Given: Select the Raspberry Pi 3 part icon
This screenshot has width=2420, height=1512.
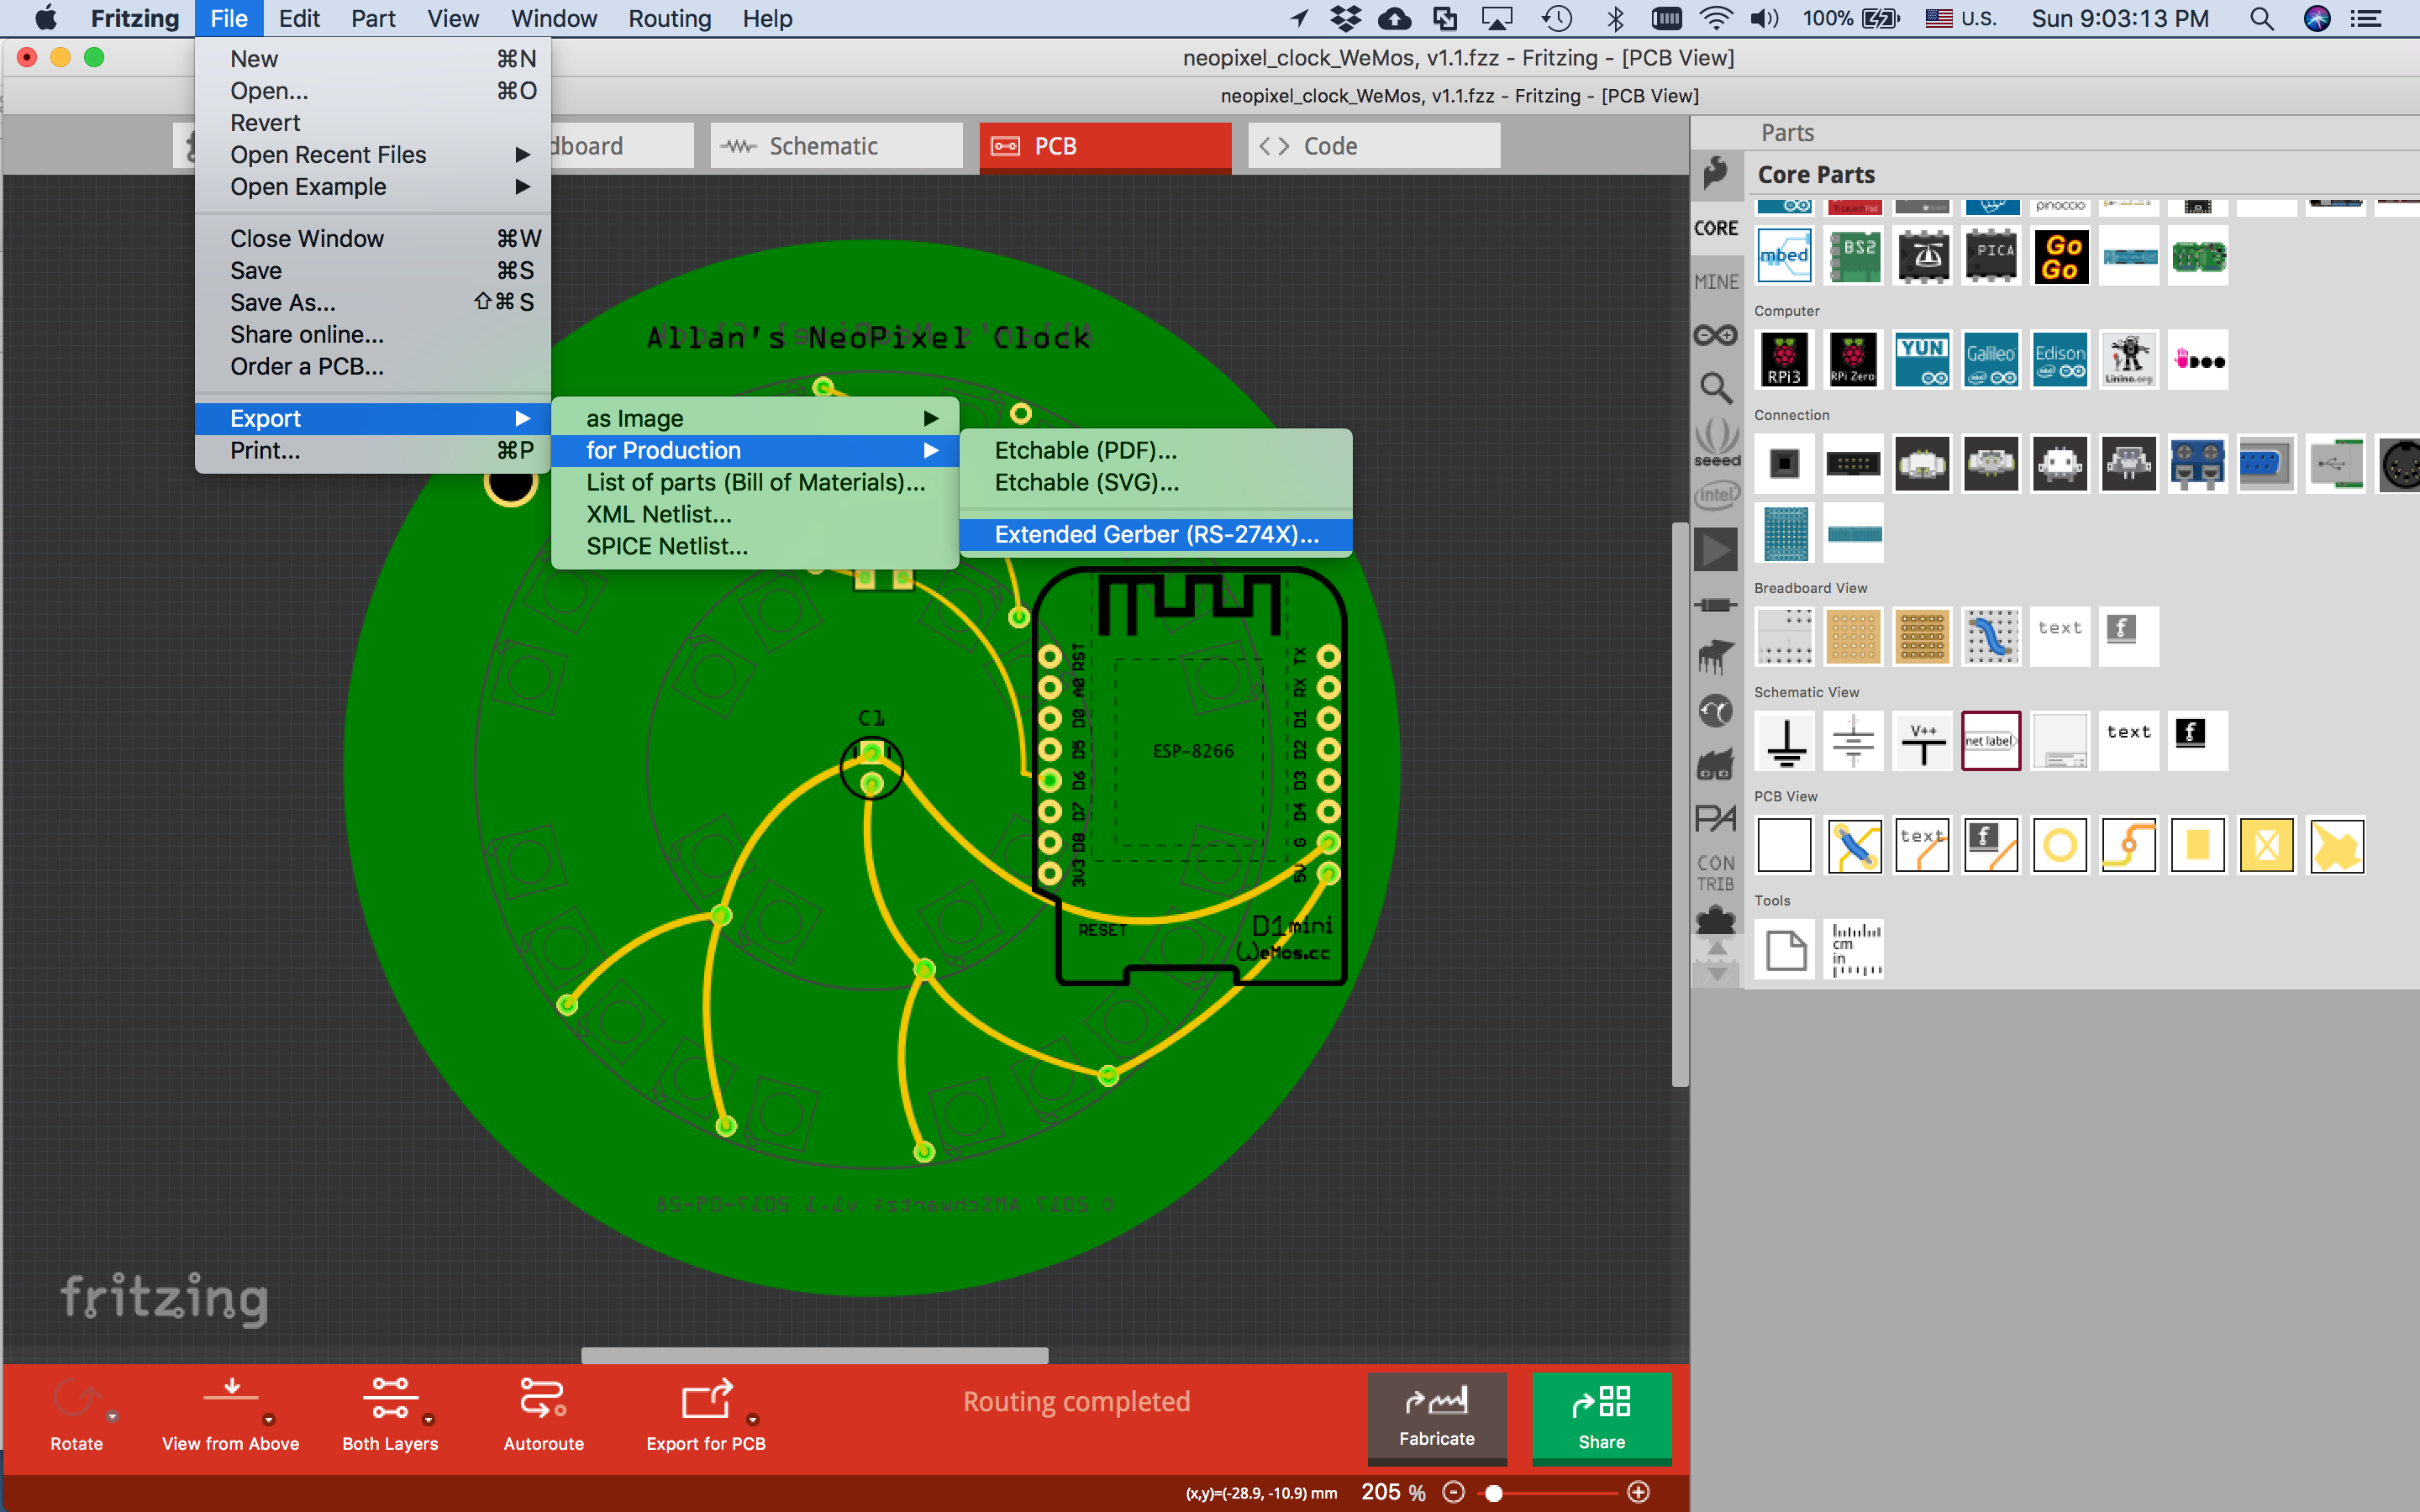Looking at the screenshot, I should coord(1784,360).
